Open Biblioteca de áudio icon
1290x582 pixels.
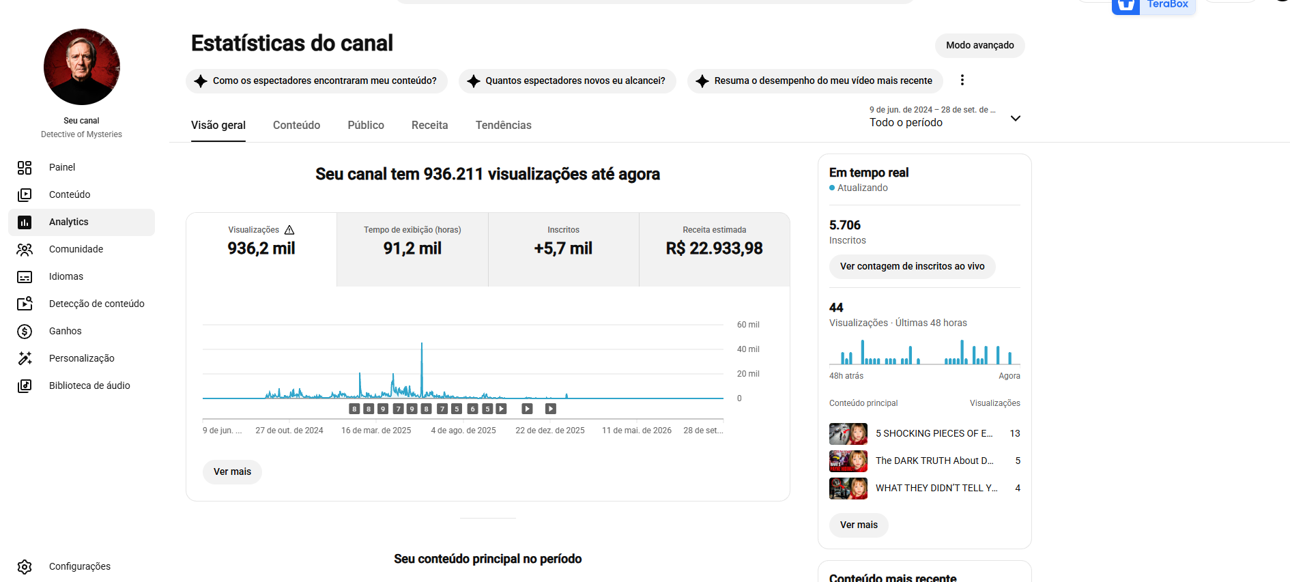25,385
